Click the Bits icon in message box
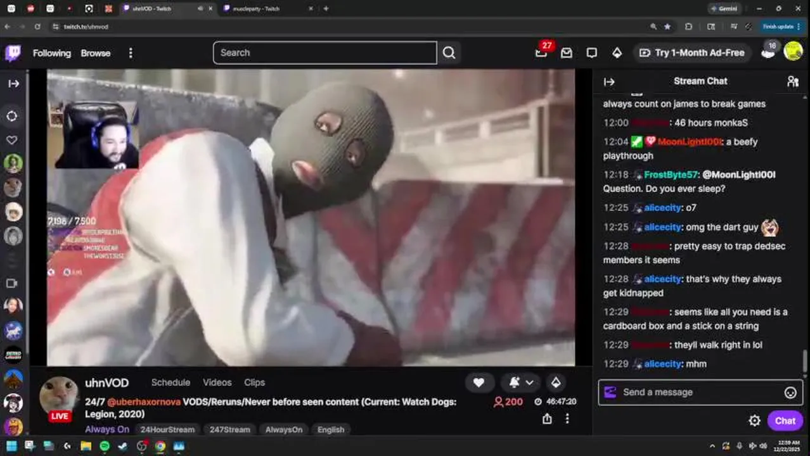810x456 pixels. (610, 392)
